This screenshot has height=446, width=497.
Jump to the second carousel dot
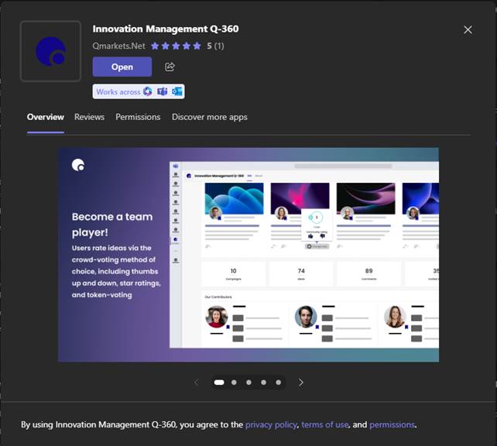[234, 383]
